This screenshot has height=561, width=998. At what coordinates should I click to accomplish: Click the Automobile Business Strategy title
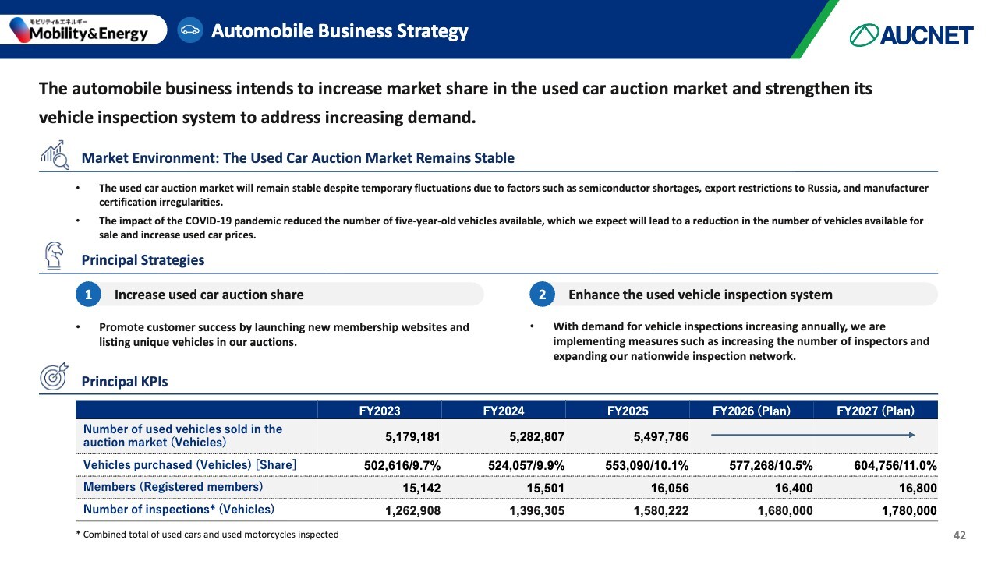(339, 31)
